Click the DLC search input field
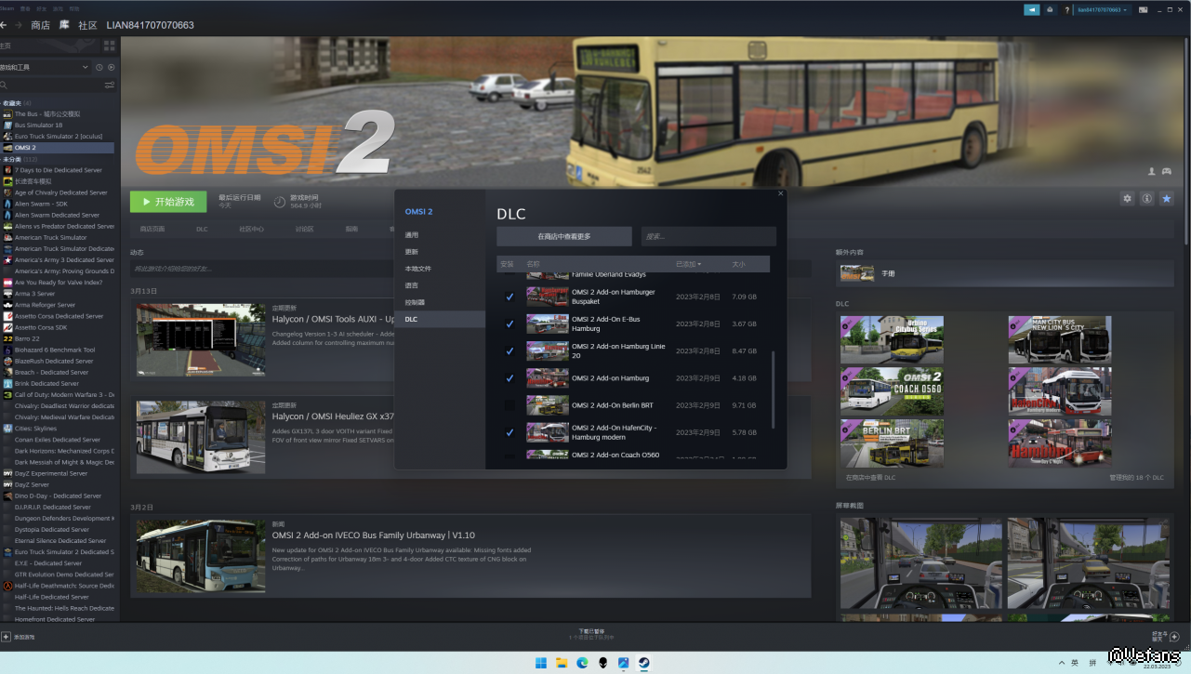The width and height of the screenshot is (1191, 674). tap(708, 236)
